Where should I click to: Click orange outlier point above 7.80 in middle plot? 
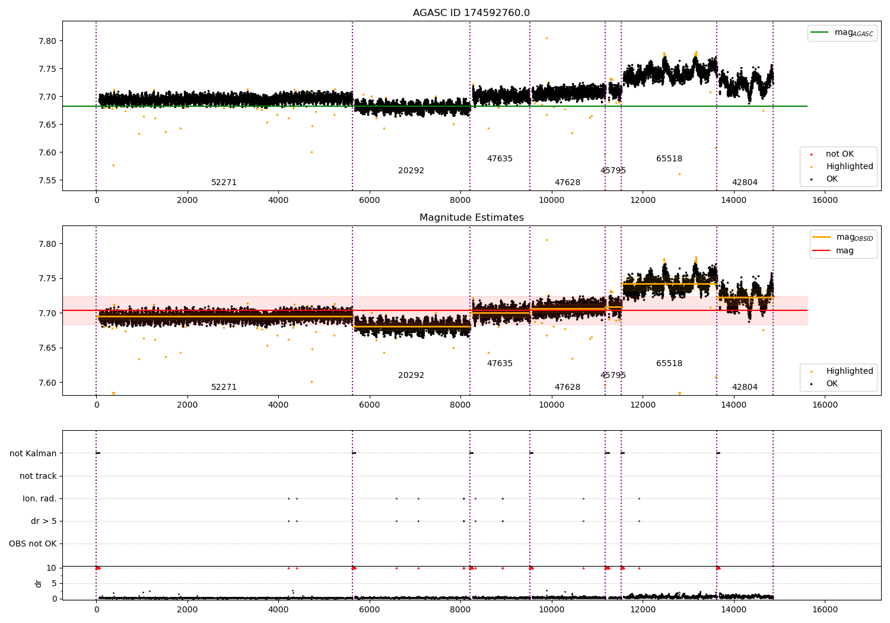(546, 240)
